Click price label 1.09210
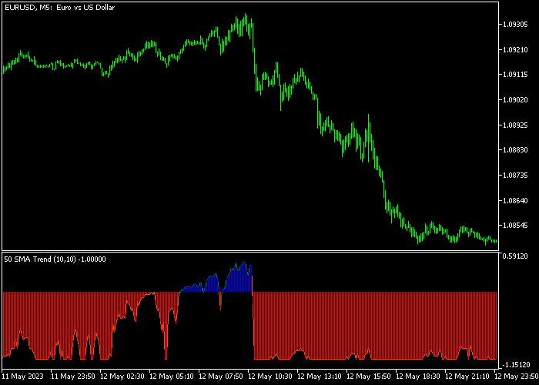Viewport: 539px width, 385px height. [x=516, y=50]
